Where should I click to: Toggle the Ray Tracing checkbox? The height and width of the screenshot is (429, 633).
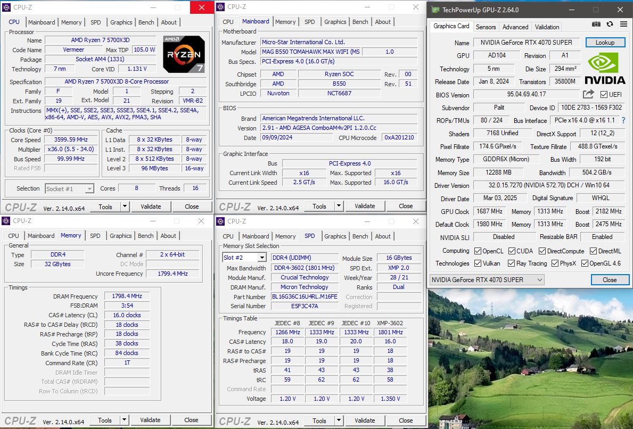[x=512, y=263]
